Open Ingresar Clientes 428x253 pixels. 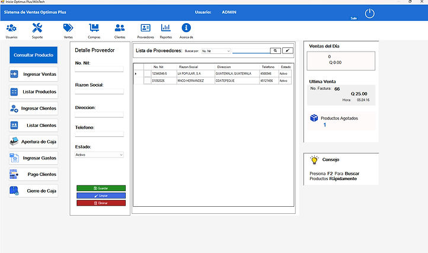[34, 108]
